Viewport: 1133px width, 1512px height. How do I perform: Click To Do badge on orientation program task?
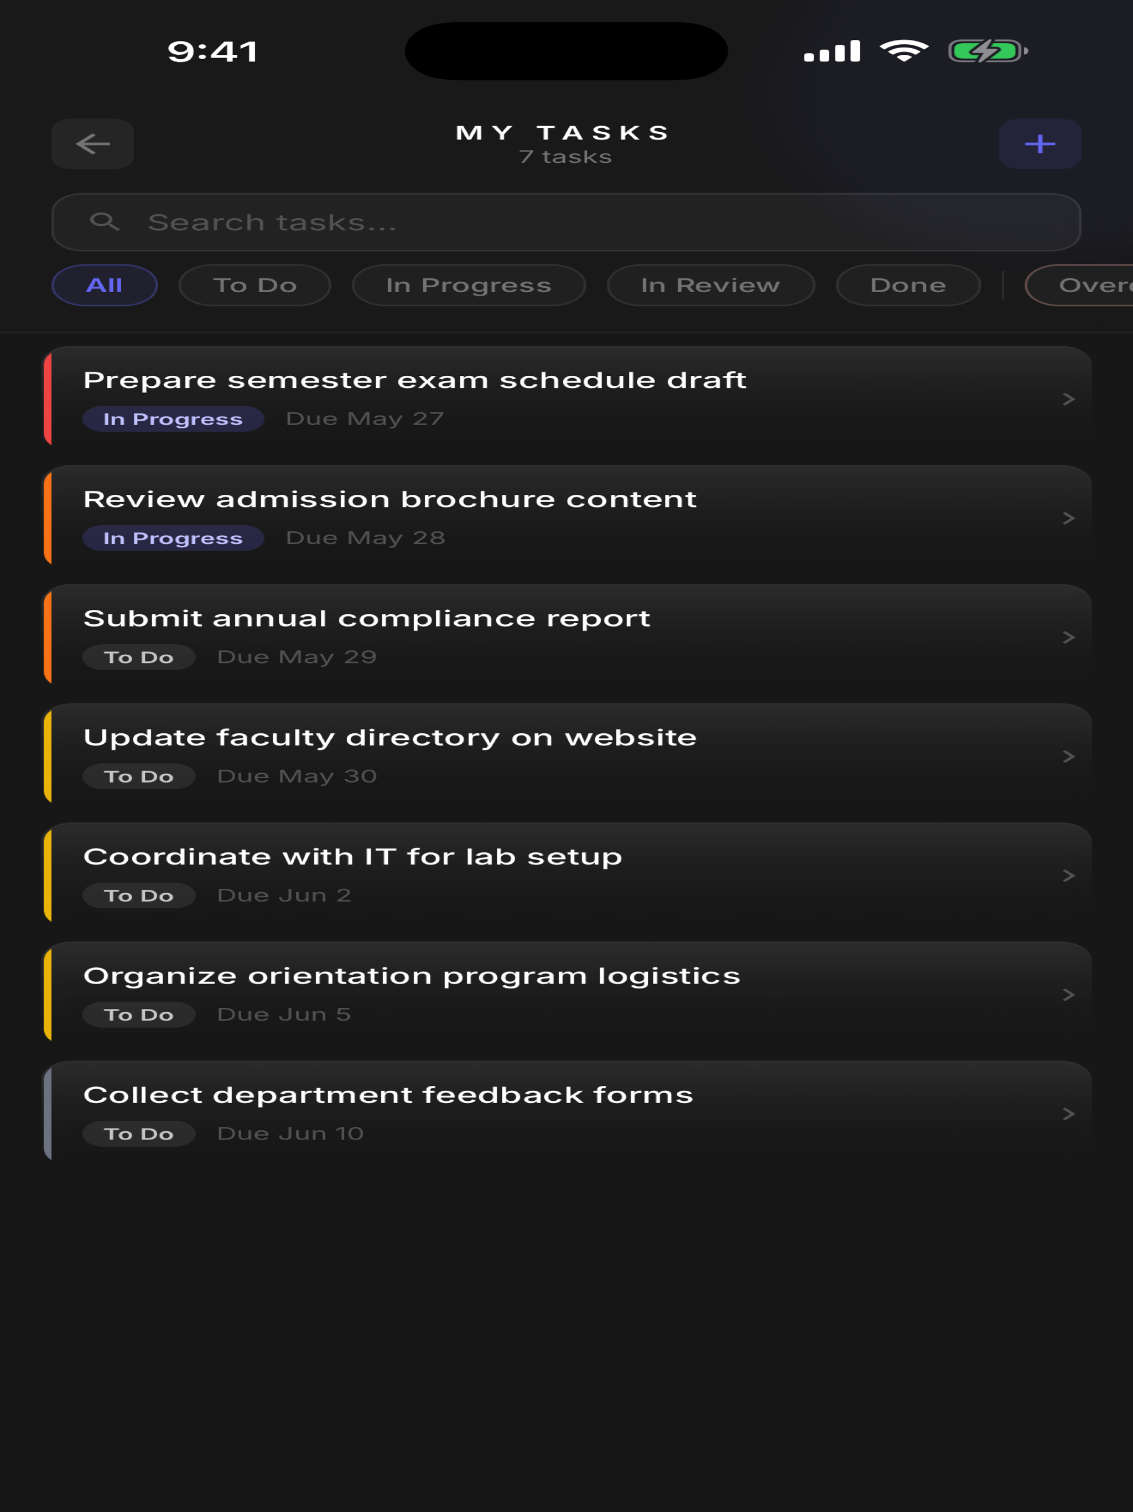coord(139,1015)
